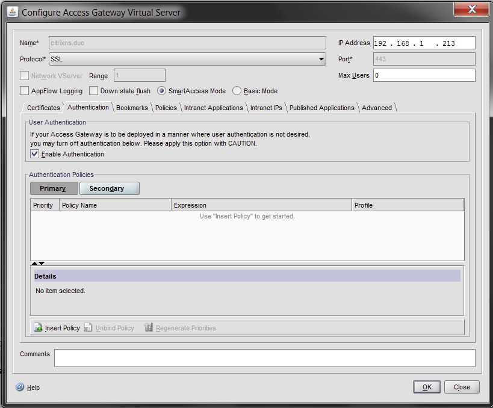Select SmartAccess Mode radio button
The height and width of the screenshot is (408, 493).
[161, 91]
